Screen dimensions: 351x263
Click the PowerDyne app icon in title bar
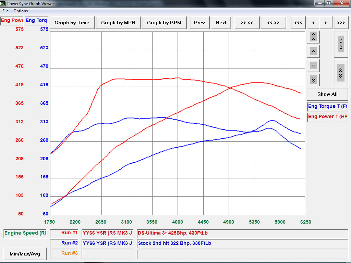pos(3,3)
